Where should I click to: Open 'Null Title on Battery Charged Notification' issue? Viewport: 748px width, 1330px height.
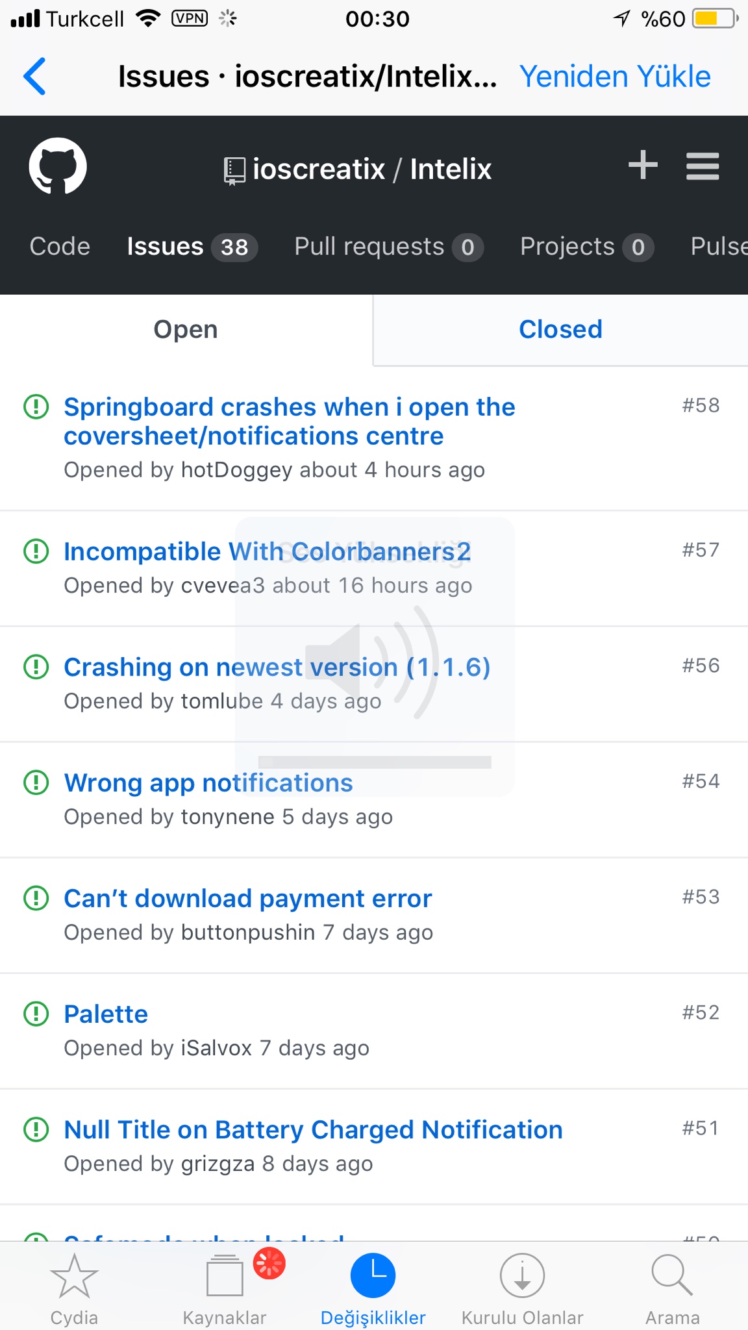313,1129
